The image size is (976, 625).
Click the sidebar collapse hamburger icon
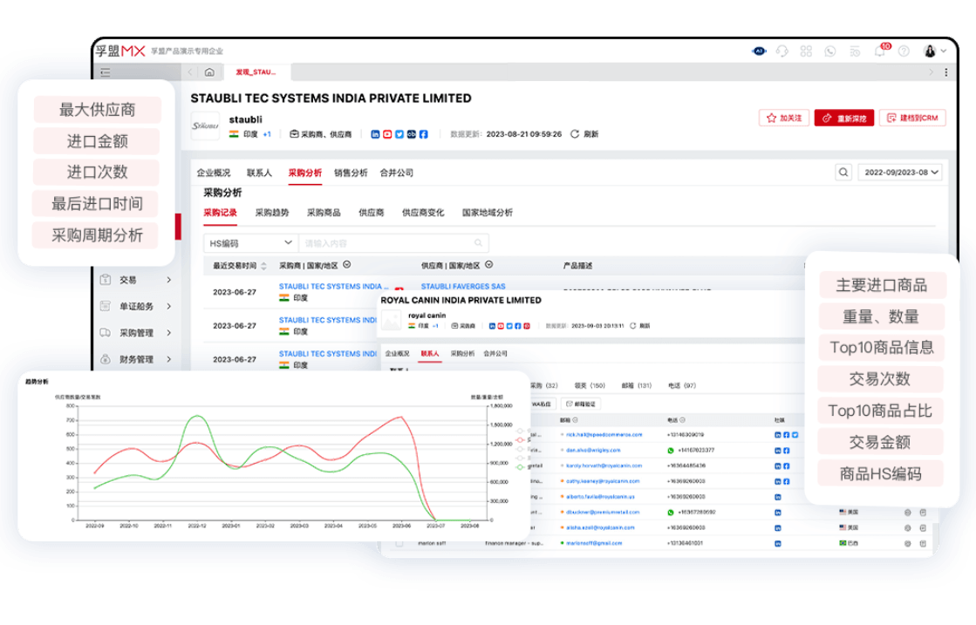click(x=106, y=72)
